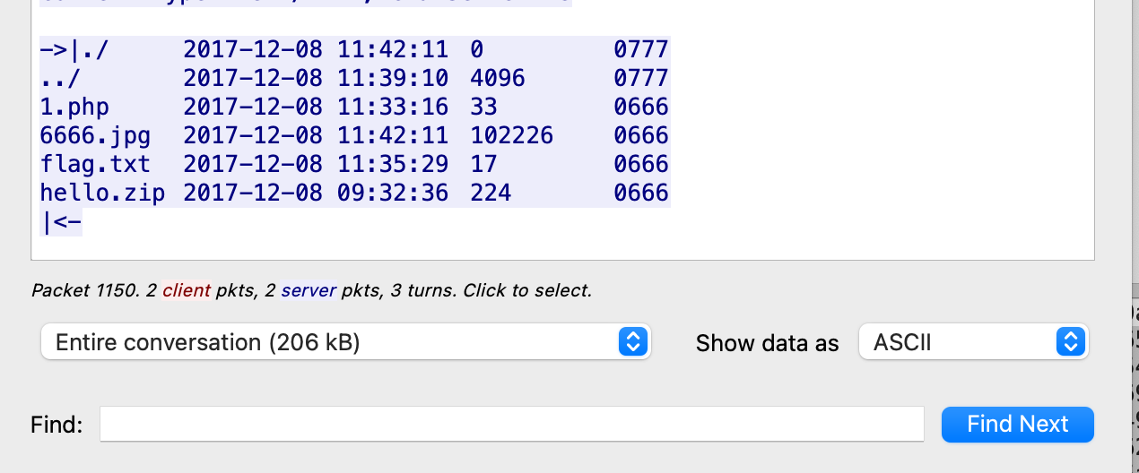Click the Entire conversation dropdown arrow icon
Image resolution: width=1139 pixels, height=473 pixels.
[632, 342]
